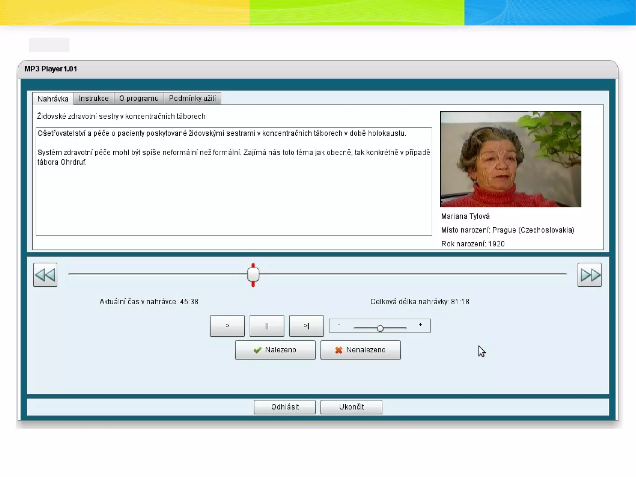Screen dimensions: 636x477
Task: Mark recording as Nalezeno
Action: pos(275,350)
